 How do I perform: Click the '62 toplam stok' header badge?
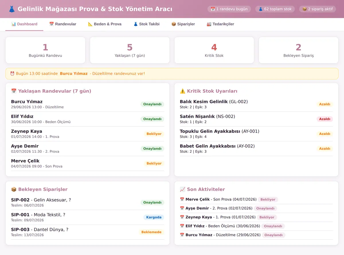click(275, 9)
